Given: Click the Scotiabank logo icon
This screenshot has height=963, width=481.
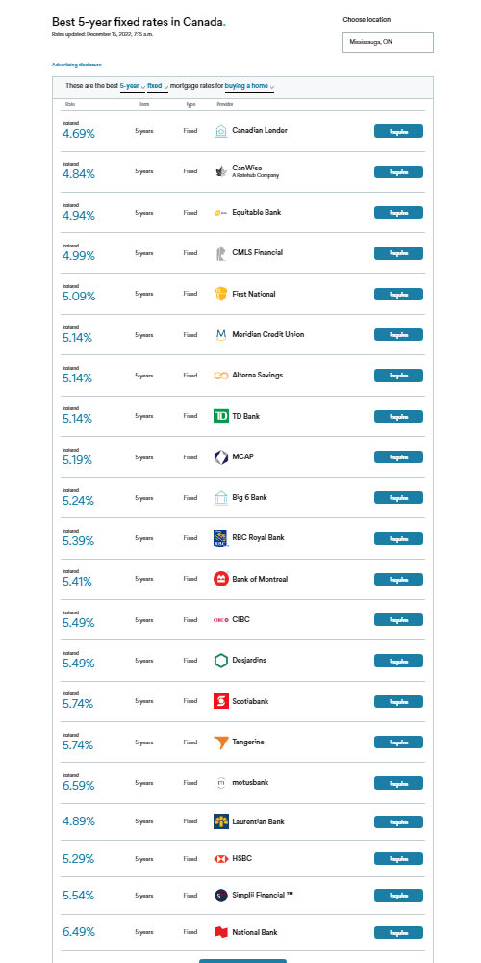Looking at the screenshot, I should click(x=221, y=701).
